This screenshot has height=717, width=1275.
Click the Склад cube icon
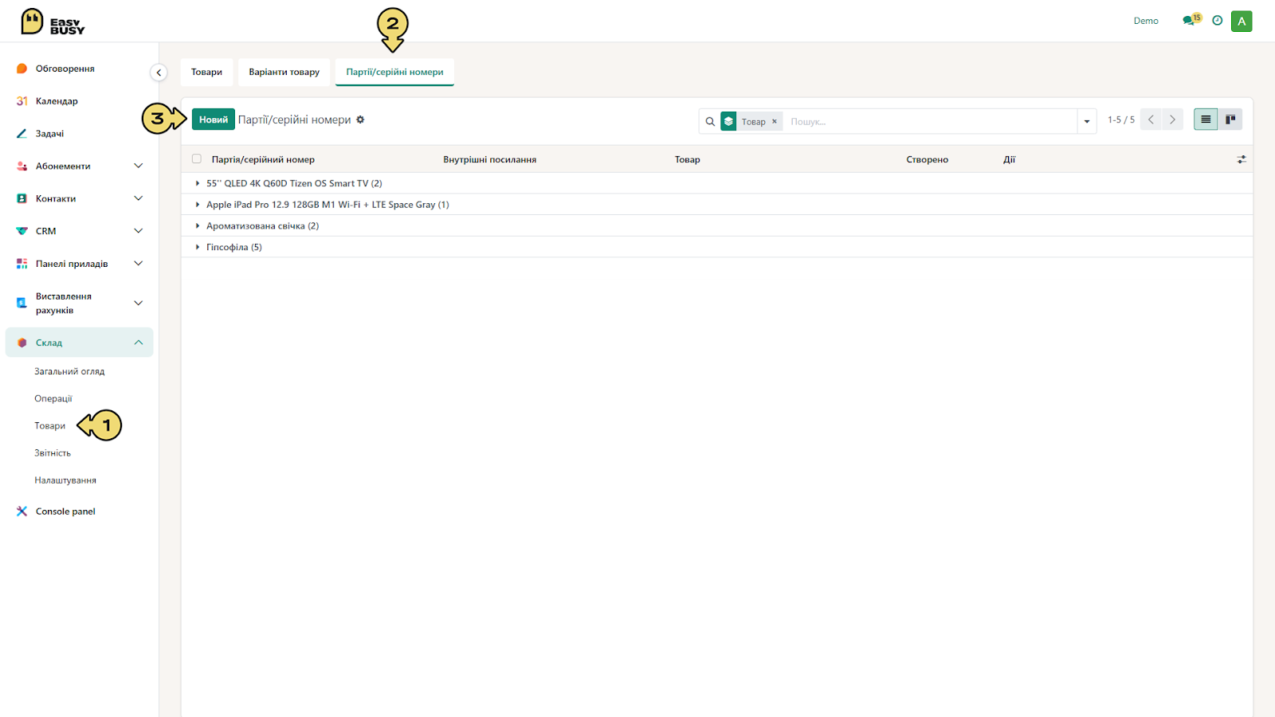coord(22,343)
